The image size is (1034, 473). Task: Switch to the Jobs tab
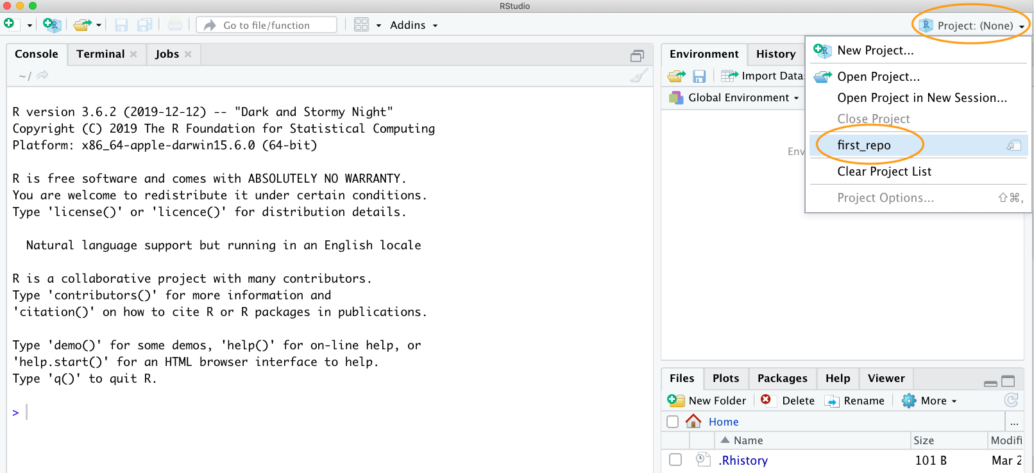(167, 54)
